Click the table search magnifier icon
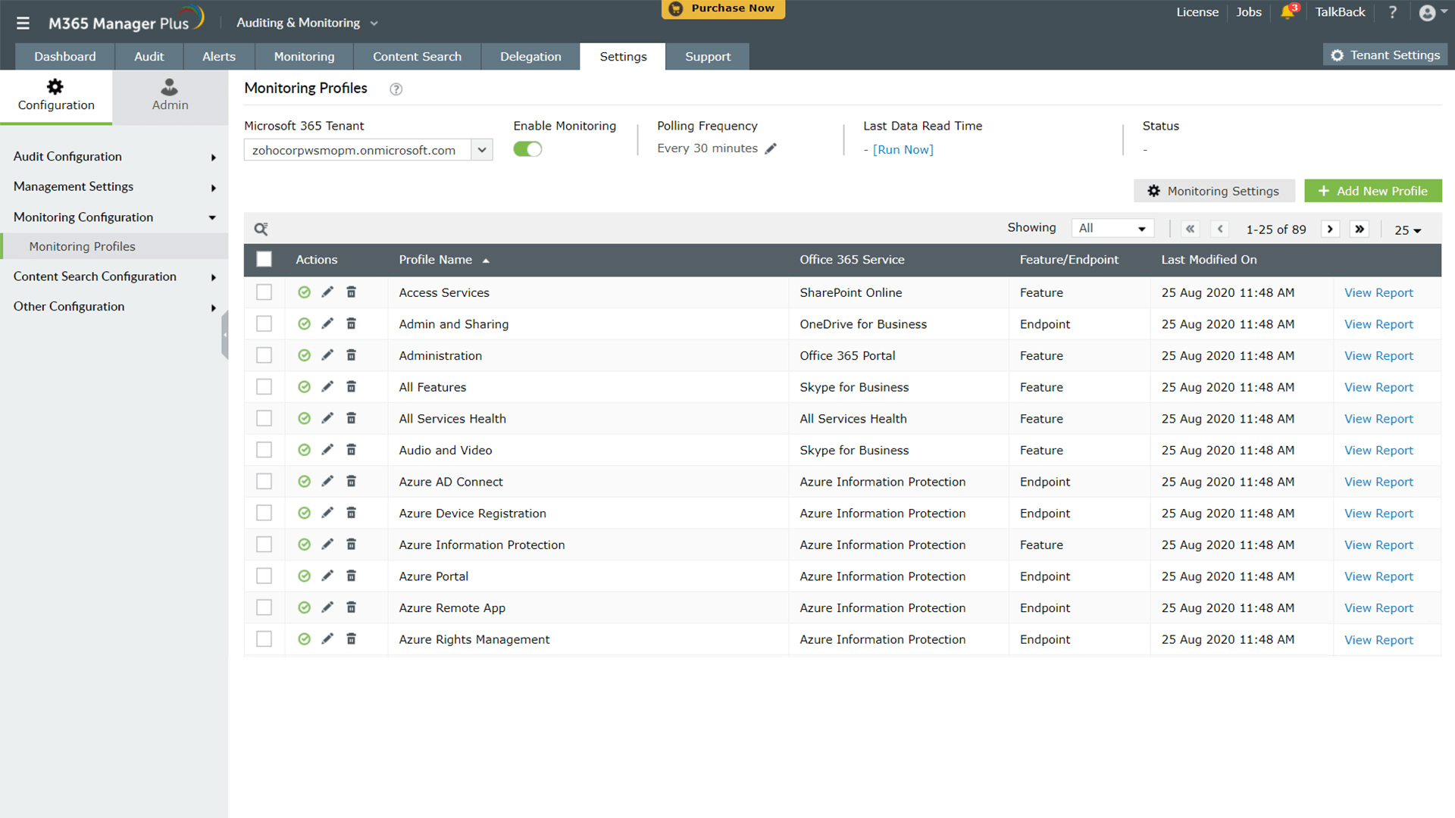Image resolution: width=1455 pixels, height=818 pixels. pos(261,229)
